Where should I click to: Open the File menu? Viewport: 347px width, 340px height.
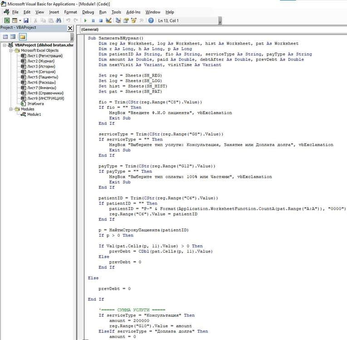point(15,12)
